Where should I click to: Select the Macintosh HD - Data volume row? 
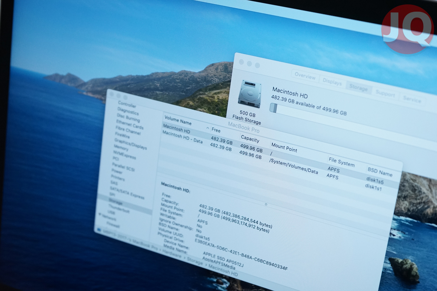coord(182,137)
